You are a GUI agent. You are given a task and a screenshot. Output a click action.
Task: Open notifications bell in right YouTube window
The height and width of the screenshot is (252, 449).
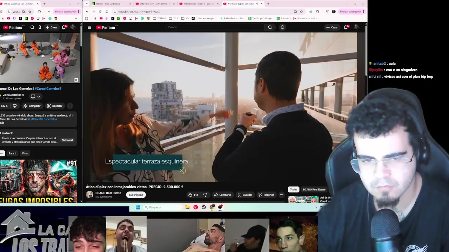346,27
